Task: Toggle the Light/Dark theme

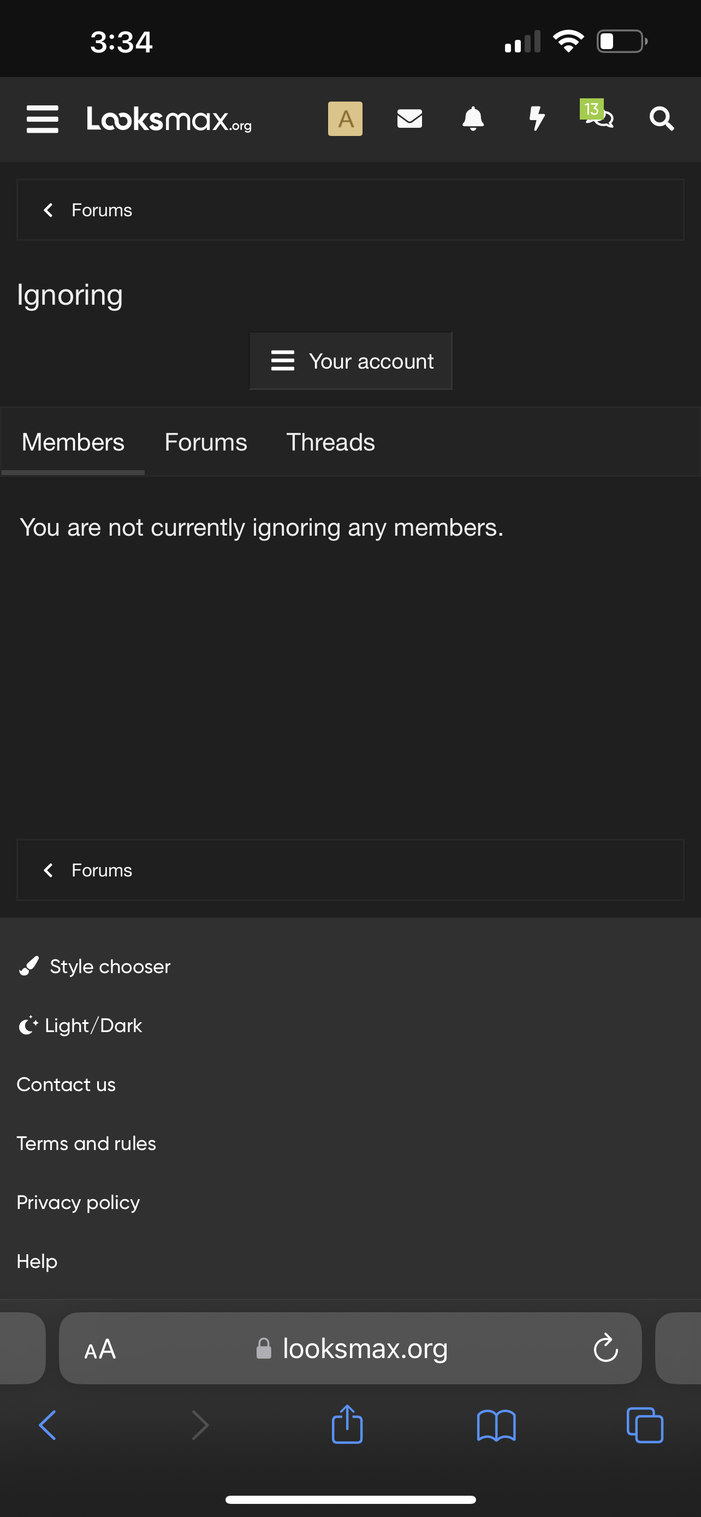Action: pyautogui.click(x=80, y=1026)
